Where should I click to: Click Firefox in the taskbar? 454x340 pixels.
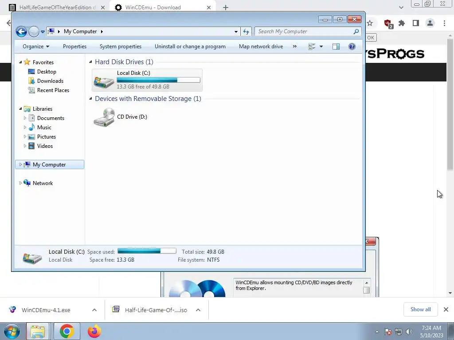(x=94, y=331)
